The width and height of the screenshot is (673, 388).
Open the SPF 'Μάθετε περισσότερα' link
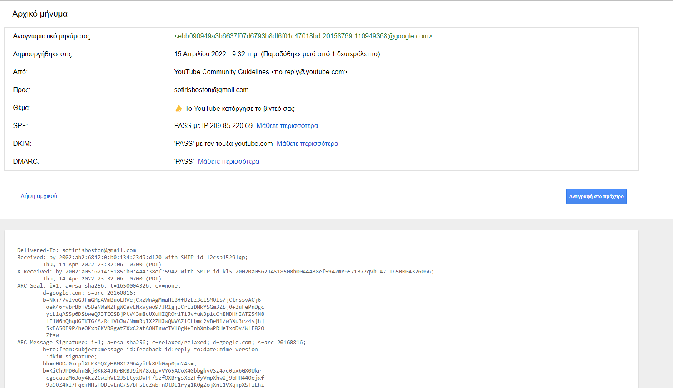pos(287,125)
